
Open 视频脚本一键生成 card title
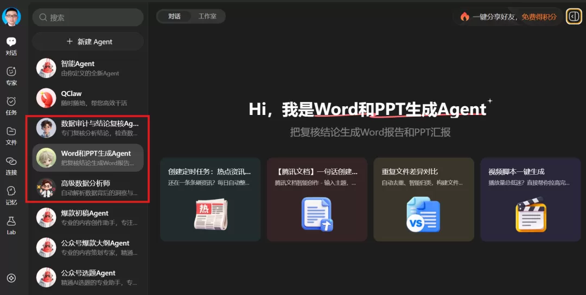pyautogui.click(x=517, y=172)
